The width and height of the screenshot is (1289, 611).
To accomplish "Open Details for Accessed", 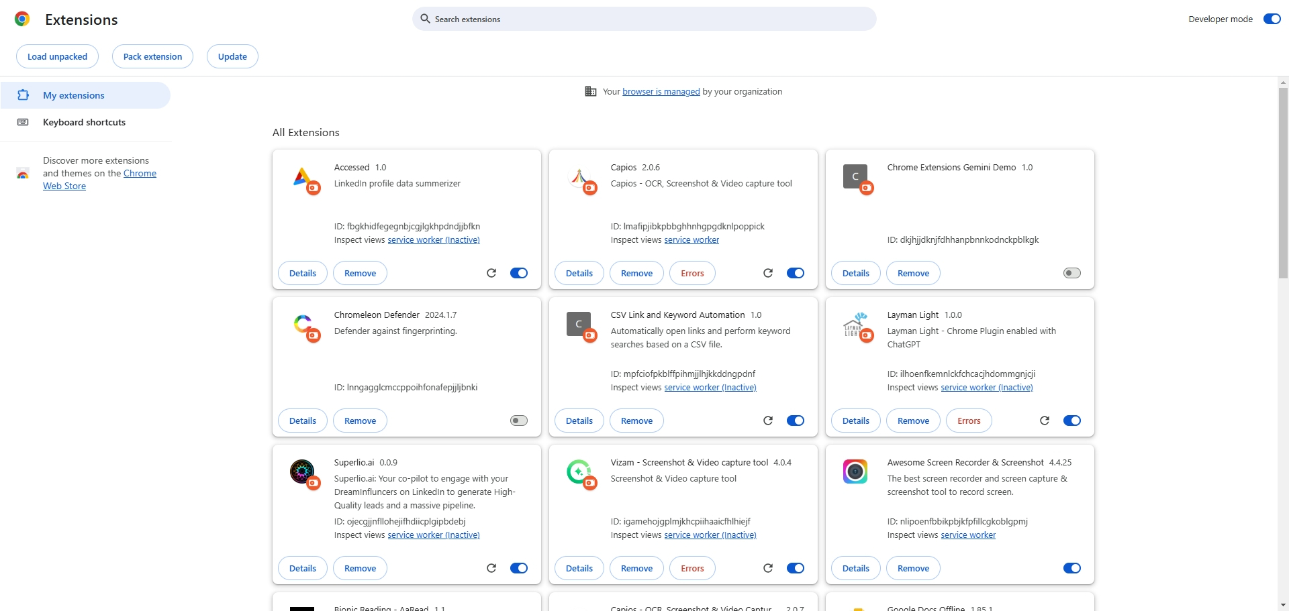I will (x=303, y=273).
